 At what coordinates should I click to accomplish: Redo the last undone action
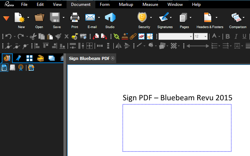click(x=21, y=36)
